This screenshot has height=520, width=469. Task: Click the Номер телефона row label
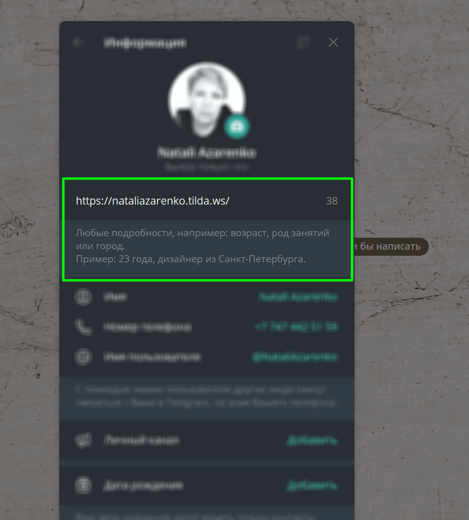pos(148,327)
